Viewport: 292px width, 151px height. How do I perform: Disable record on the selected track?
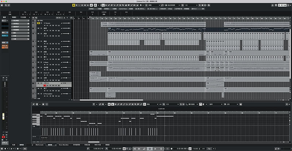pyautogui.click(x=45, y=85)
